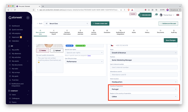
Task: Click the Attendance card ID field
Action: click(144, 75)
